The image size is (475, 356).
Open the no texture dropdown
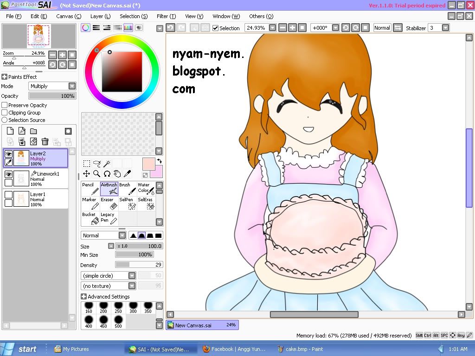click(132, 286)
